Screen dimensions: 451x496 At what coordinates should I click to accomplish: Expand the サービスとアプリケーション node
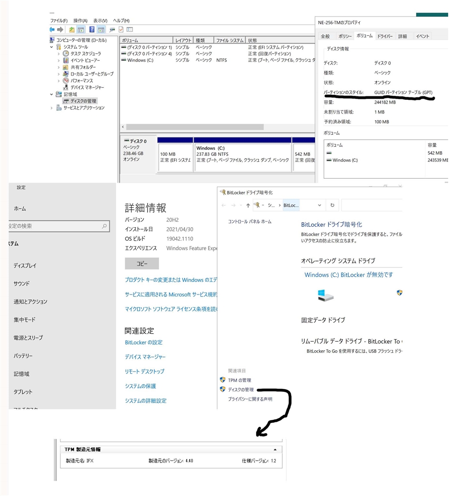click(x=51, y=108)
